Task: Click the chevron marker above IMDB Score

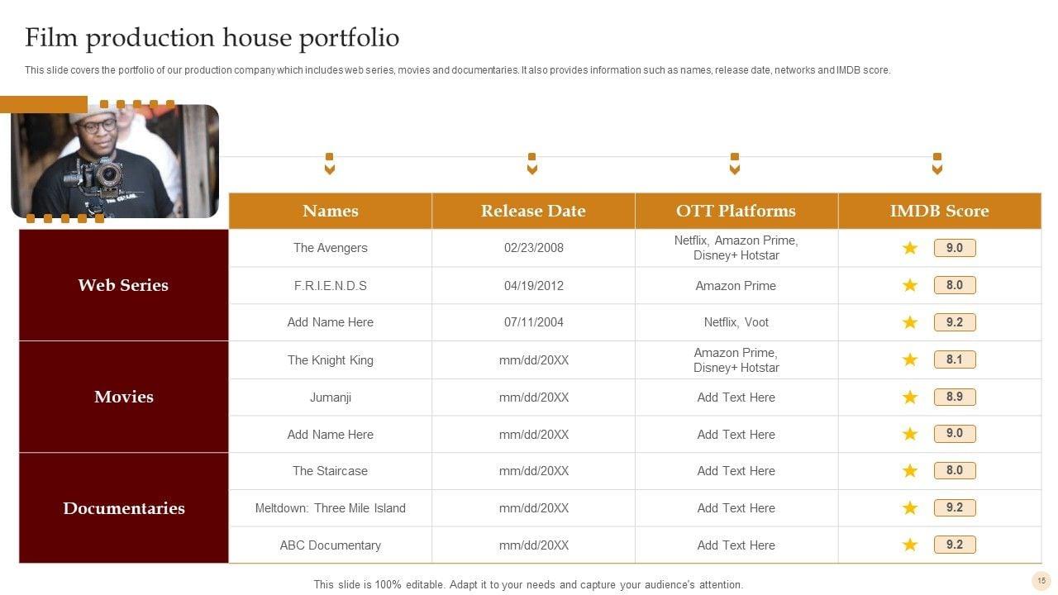Action: [x=937, y=164]
